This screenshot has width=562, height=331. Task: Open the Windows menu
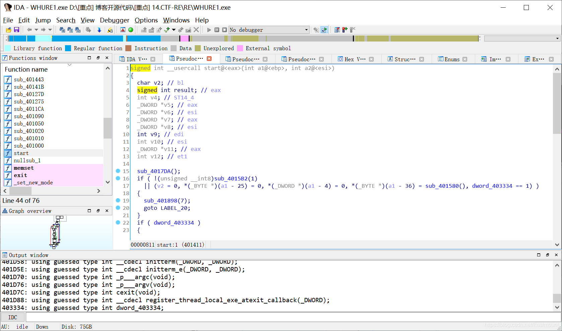[x=176, y=20]
